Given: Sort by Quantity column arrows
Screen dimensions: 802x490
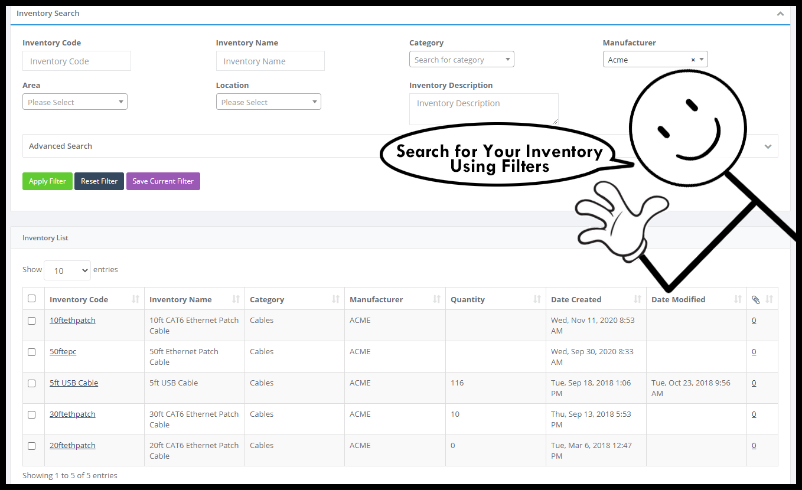Looking at the screenshot, I should [x=537, y=299].
